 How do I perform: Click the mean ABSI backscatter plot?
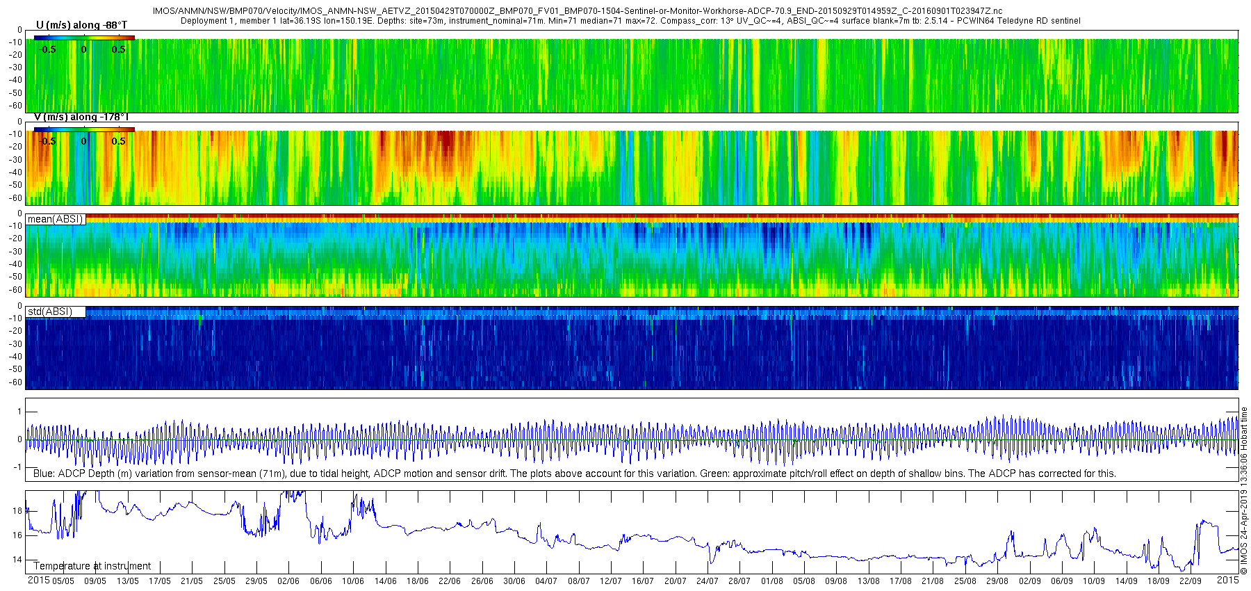click(632, 255)
